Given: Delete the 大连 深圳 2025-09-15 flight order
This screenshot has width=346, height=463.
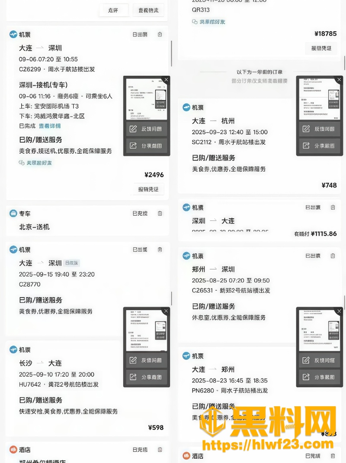Looking at the screenshot, I should coord(160,250).
